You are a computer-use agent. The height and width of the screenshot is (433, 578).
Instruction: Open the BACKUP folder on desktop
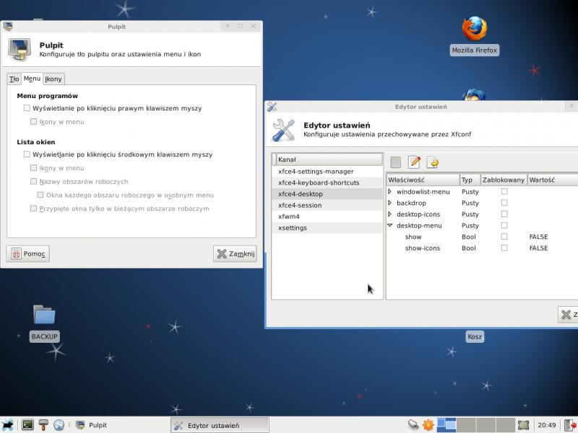pyautogui.click(x=44, y=315)
